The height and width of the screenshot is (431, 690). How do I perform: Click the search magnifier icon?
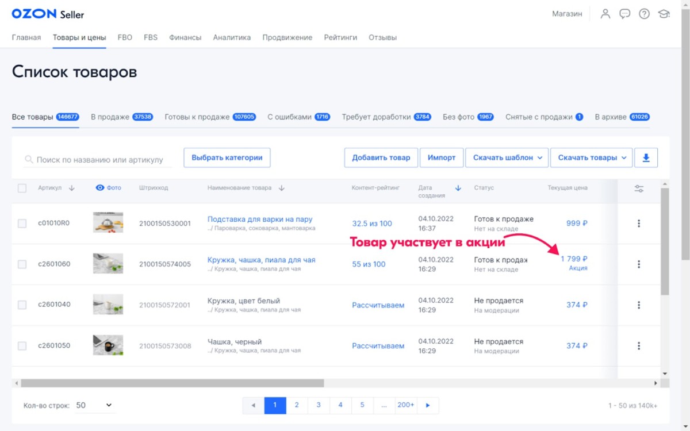(29, 160)
